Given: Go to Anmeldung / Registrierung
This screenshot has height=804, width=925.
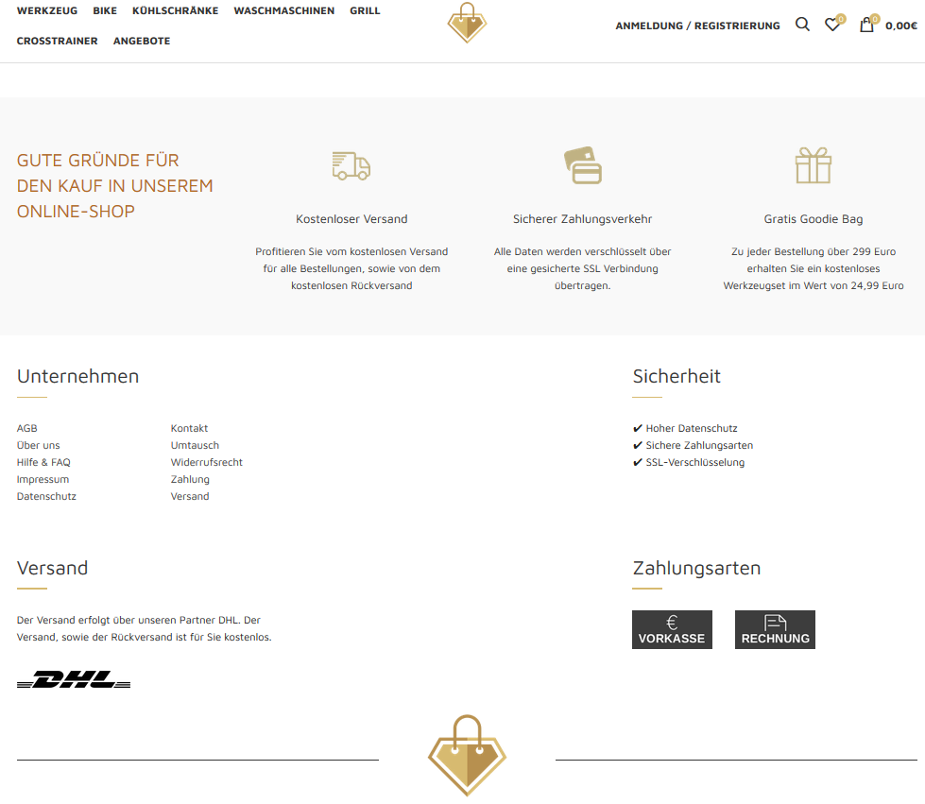Looking at the screenshot, I should (x=698, y=26).
